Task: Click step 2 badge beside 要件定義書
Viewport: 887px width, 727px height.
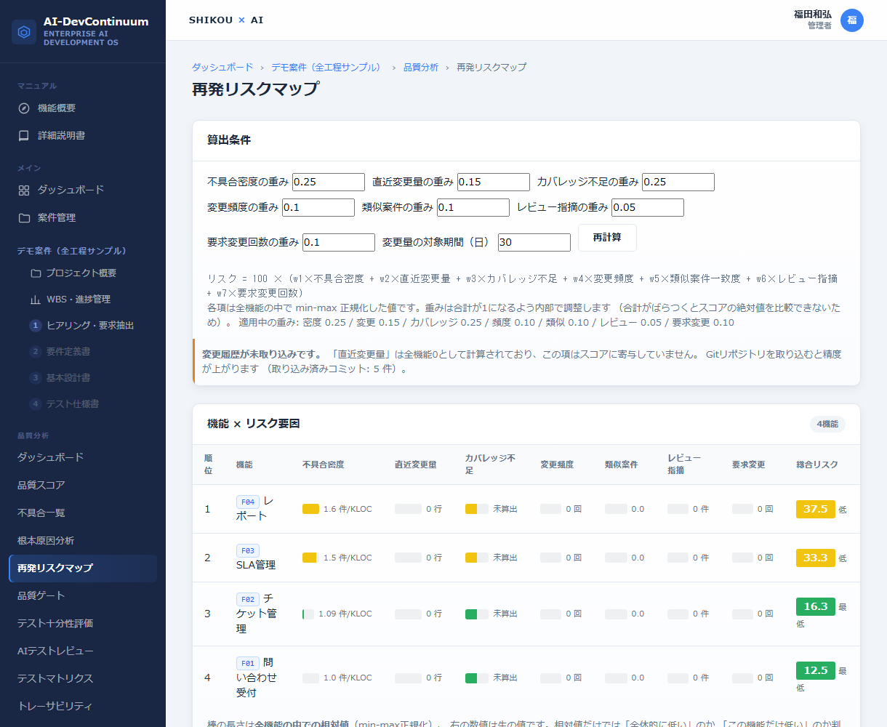Action: point(35,352)
